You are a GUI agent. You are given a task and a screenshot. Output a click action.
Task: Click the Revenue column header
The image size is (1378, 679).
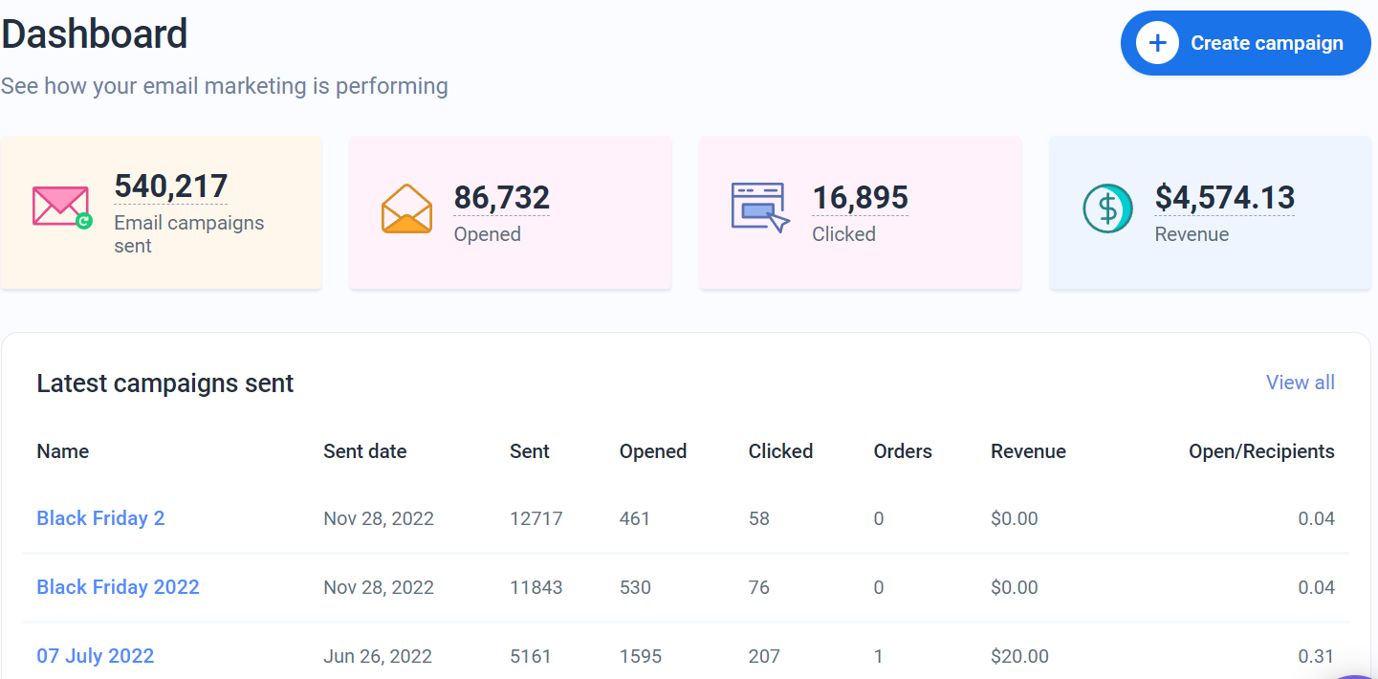tap(1028, 451)
